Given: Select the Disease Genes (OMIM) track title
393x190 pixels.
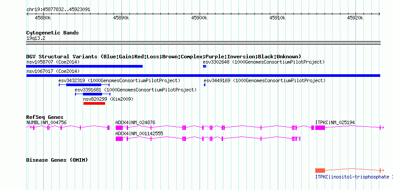Looking at the screenshot, I should coord(57,160).
